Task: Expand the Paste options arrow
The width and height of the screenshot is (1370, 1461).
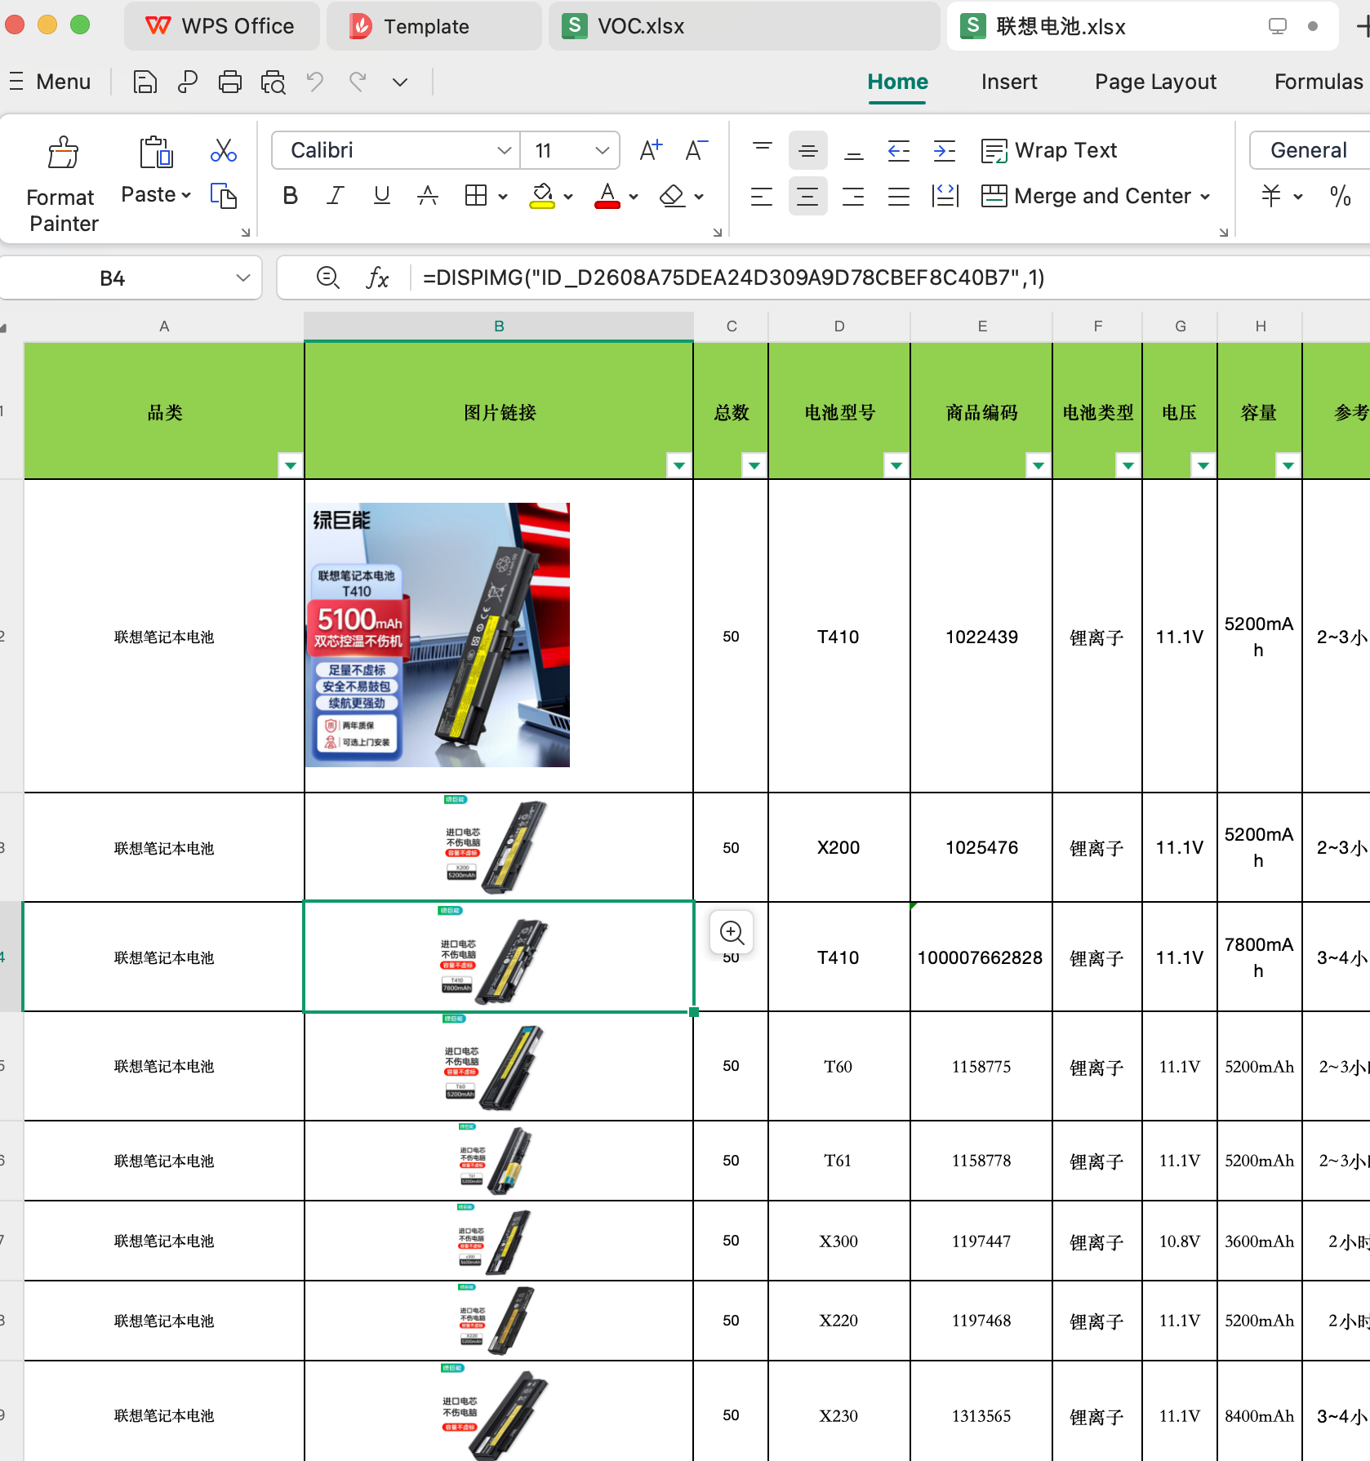Action: click(186, 195)
